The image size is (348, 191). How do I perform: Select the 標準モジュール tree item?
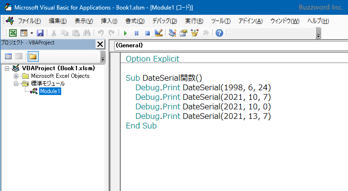coord(48,84)
